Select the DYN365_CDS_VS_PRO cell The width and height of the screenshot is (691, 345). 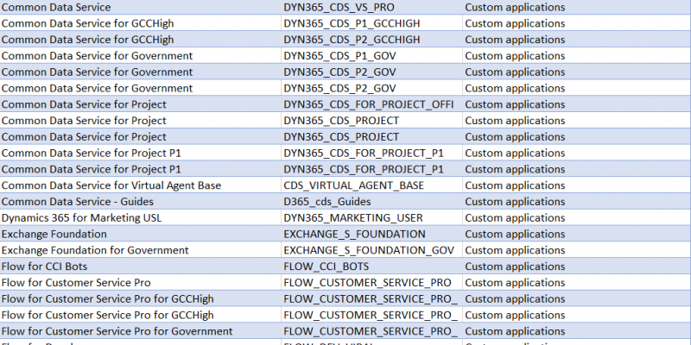point(371,7)
